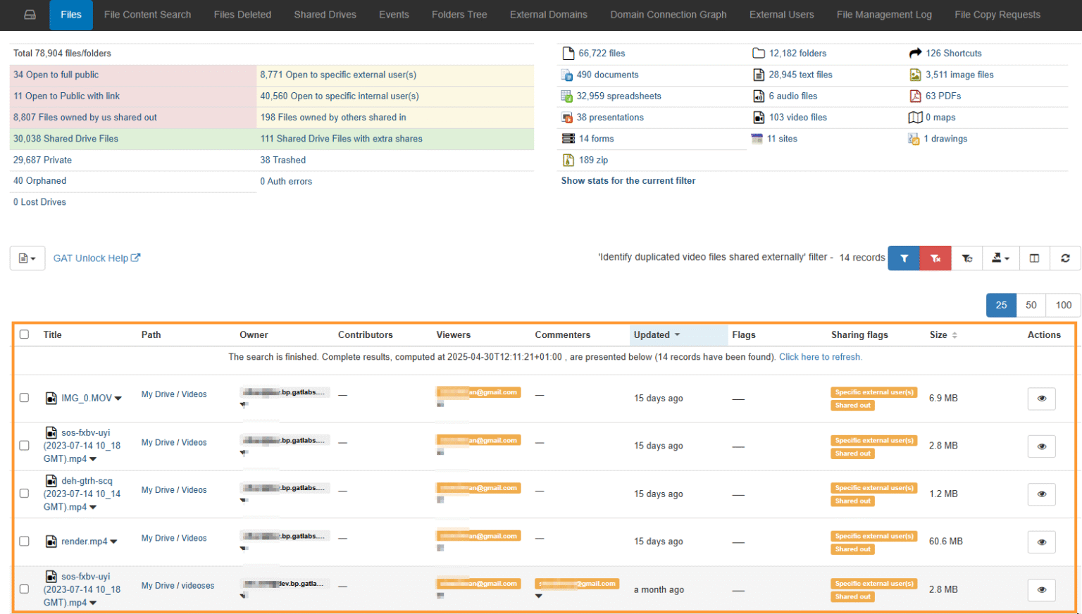Click the 103 video files icon
1082x614 pixels.
tap(759, 118)
